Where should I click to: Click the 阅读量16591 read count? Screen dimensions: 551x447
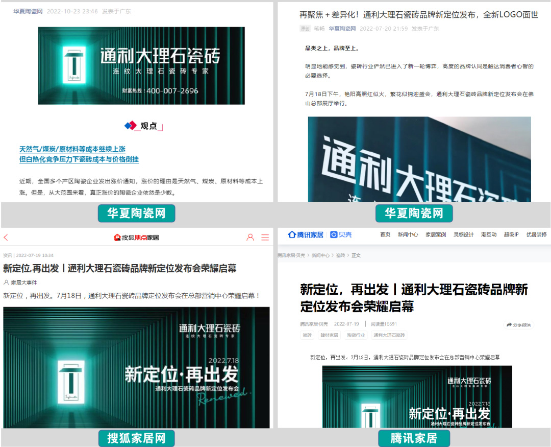pos(384,324)
